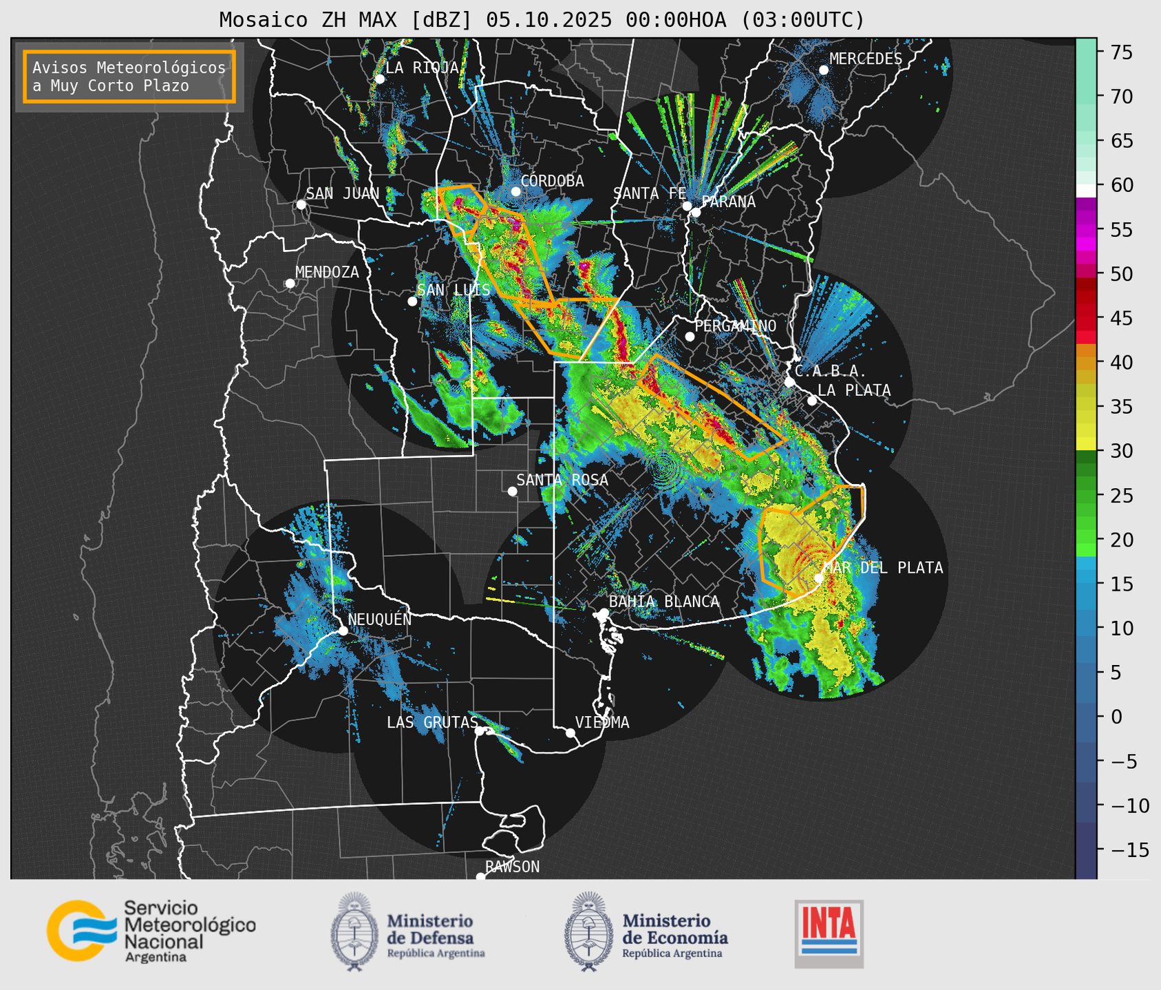
Task: Select the NEUQUÉN city marker
Action: [343, 631]
